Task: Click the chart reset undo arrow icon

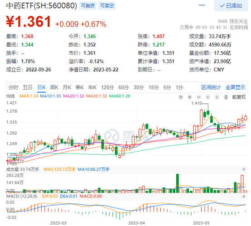Action: click(181, 97)
